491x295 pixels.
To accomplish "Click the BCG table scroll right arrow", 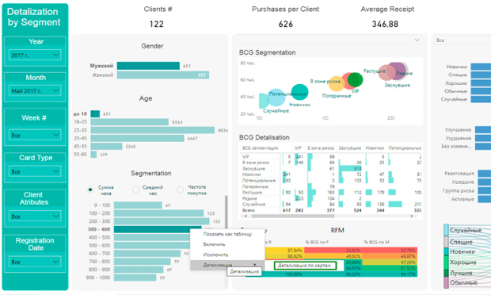I will point(412,216).
